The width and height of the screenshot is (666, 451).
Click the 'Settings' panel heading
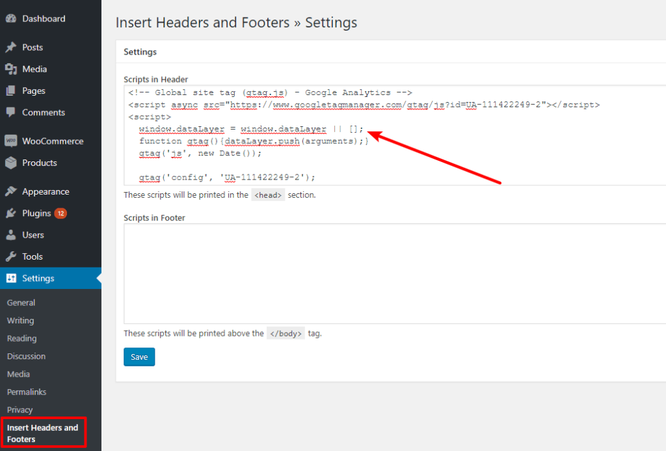140,52
